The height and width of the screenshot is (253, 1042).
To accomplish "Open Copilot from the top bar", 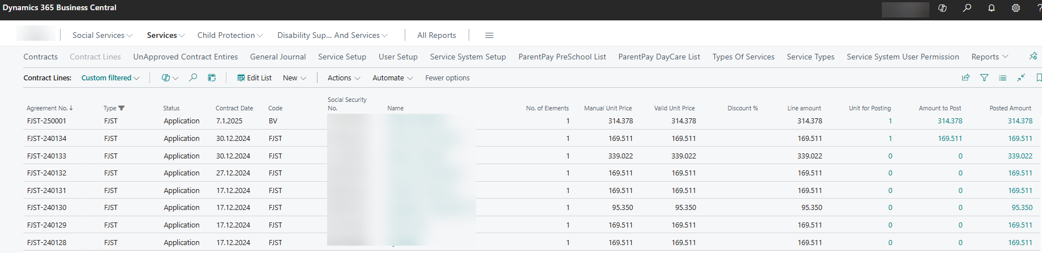I will tap(942, 8).
